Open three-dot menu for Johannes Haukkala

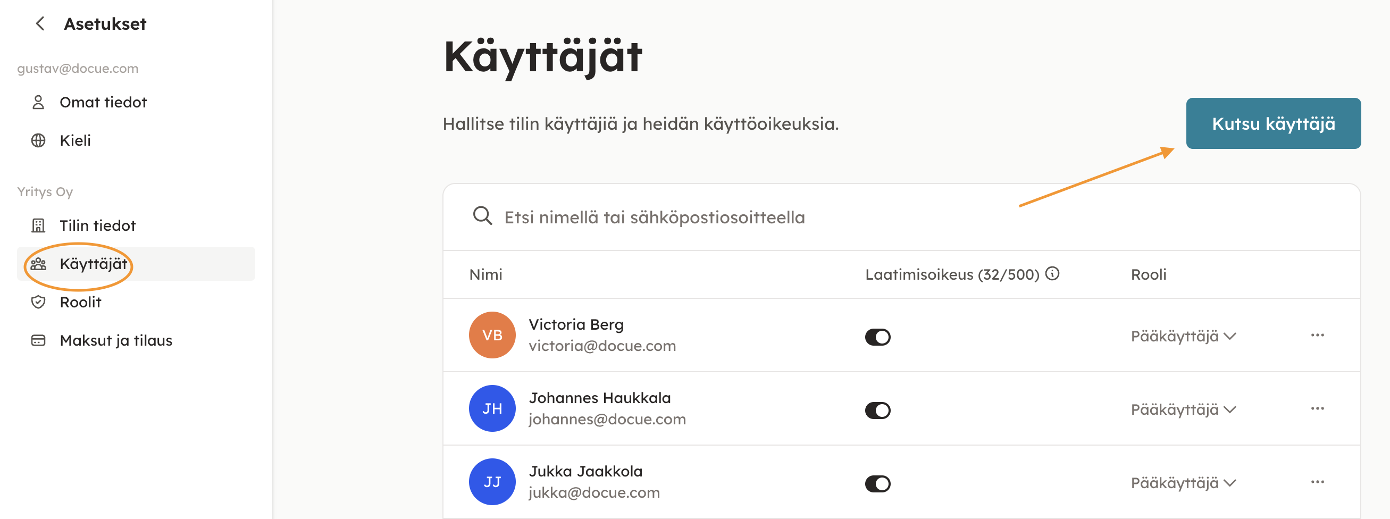click(x=1317, y=408)
